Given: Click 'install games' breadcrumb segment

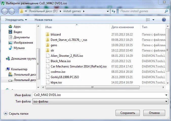Looking at the screenshot, I should [x=72, y=11].
